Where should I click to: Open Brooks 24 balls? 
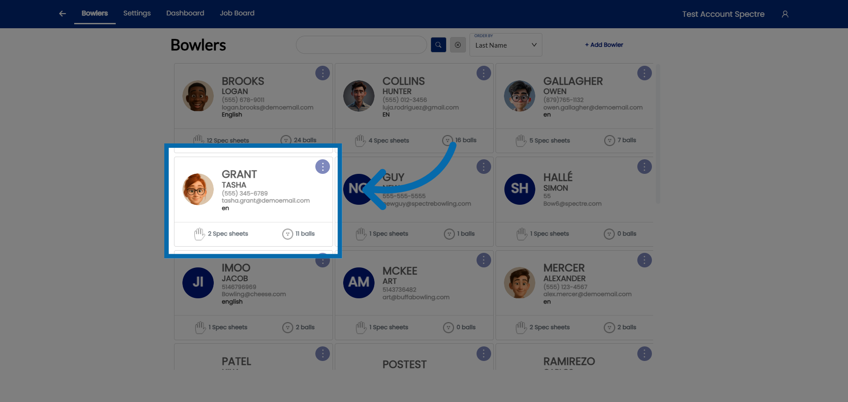pyautogui.click(x=299, y=140)
